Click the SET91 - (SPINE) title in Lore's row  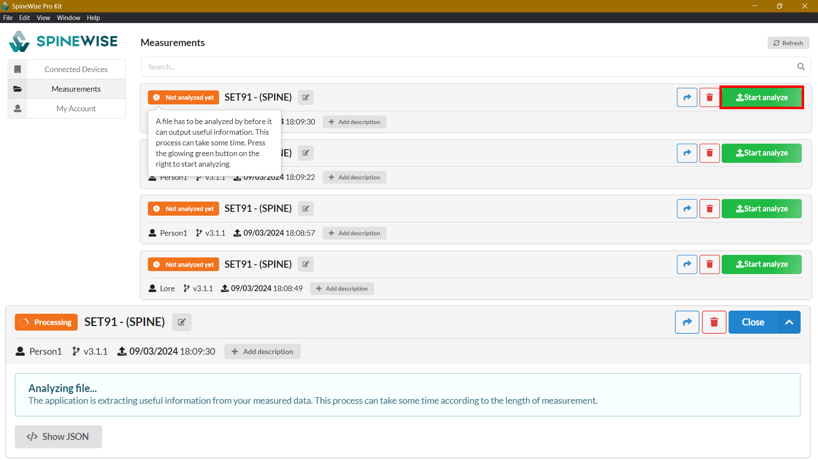coord(258,264)
